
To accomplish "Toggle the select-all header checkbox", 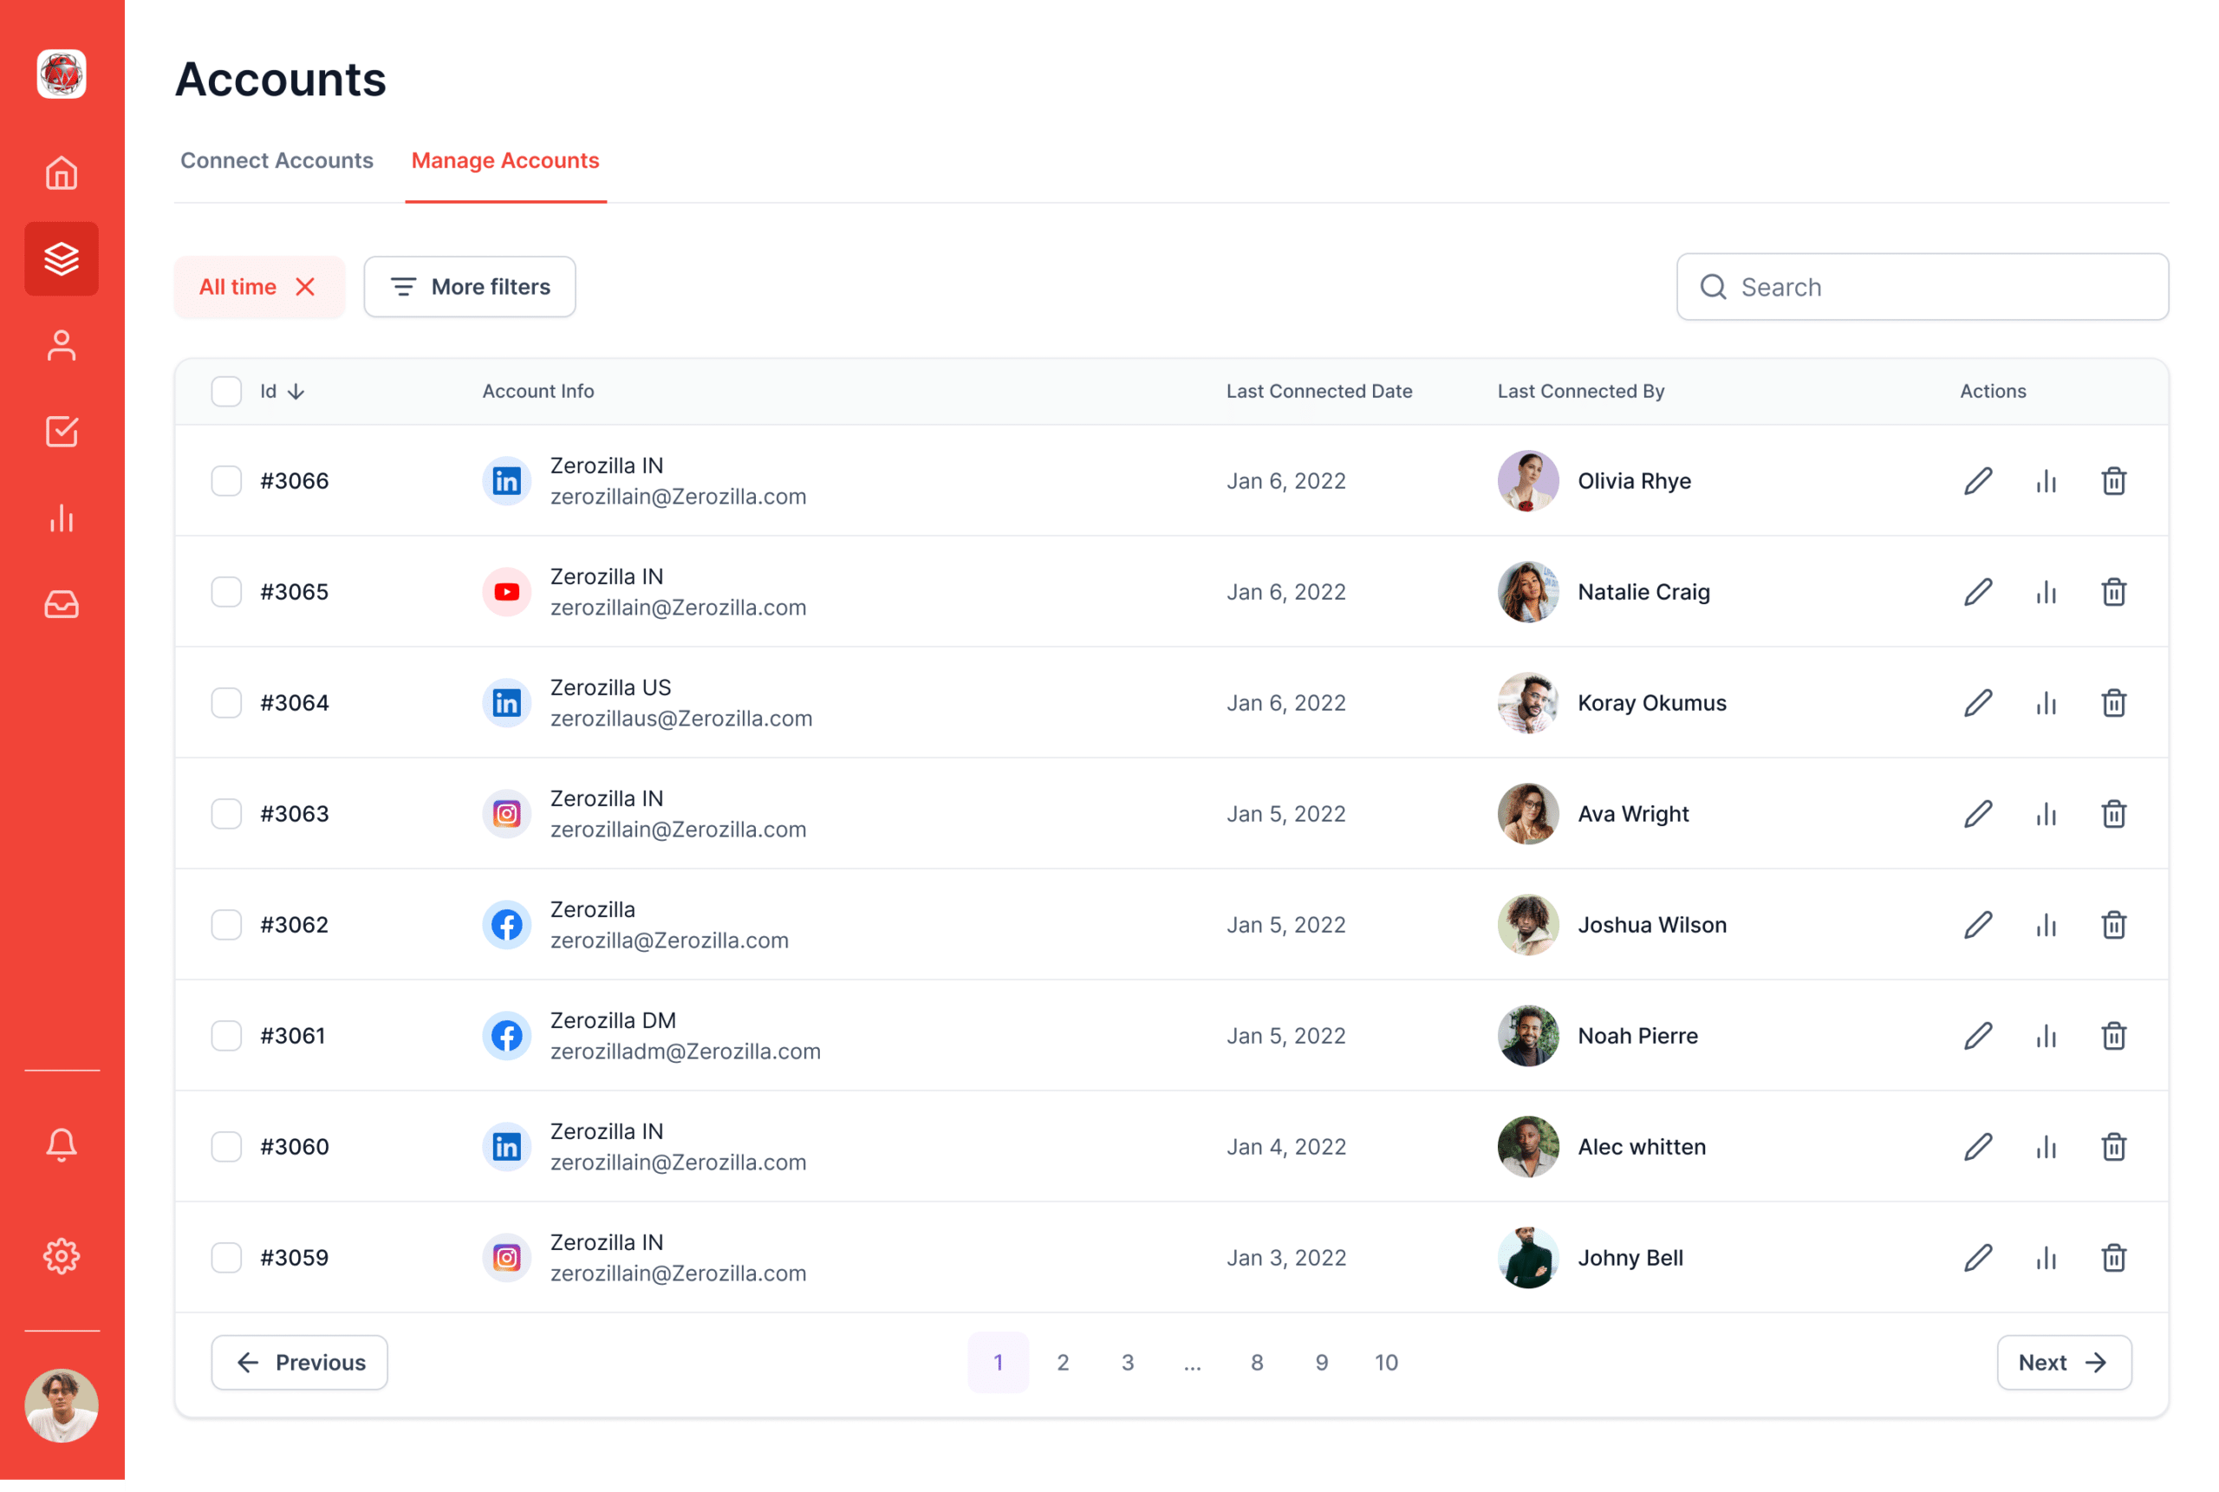I will coord(226,391).
